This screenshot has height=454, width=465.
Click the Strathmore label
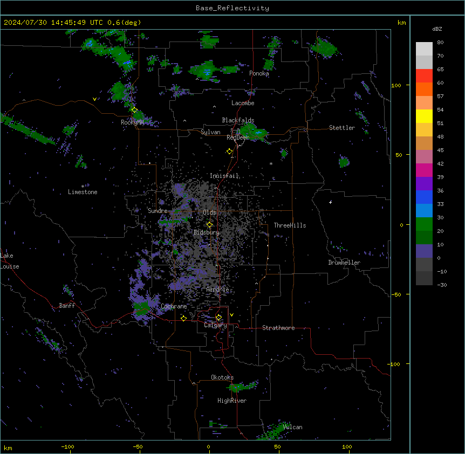(x=278, y=328)
